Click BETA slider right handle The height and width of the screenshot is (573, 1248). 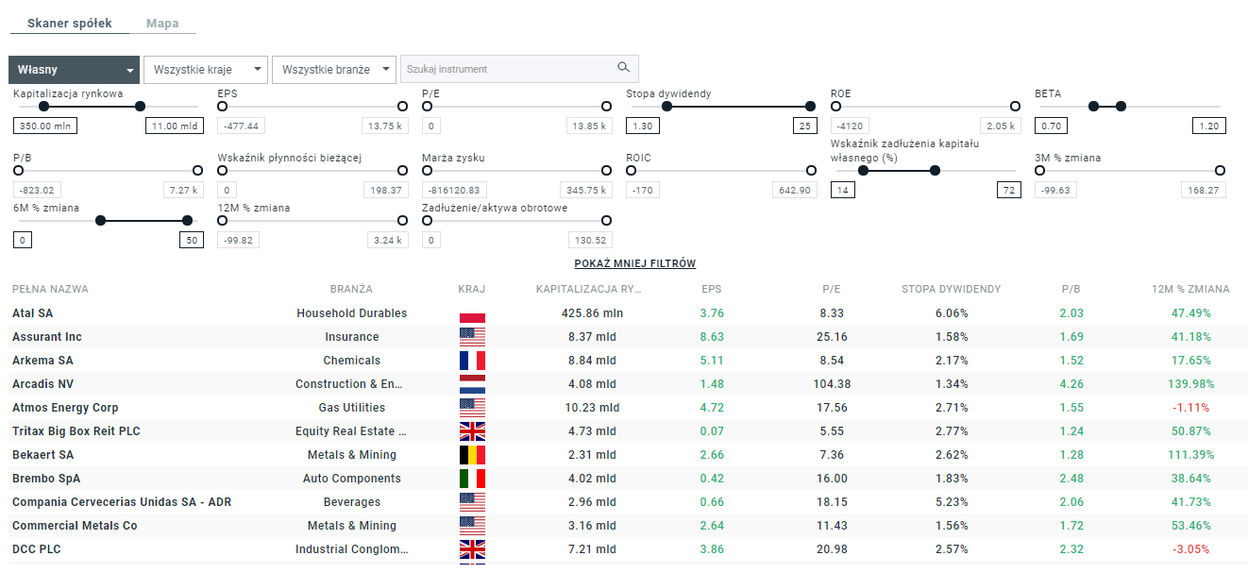click(x=1121, y=107)
